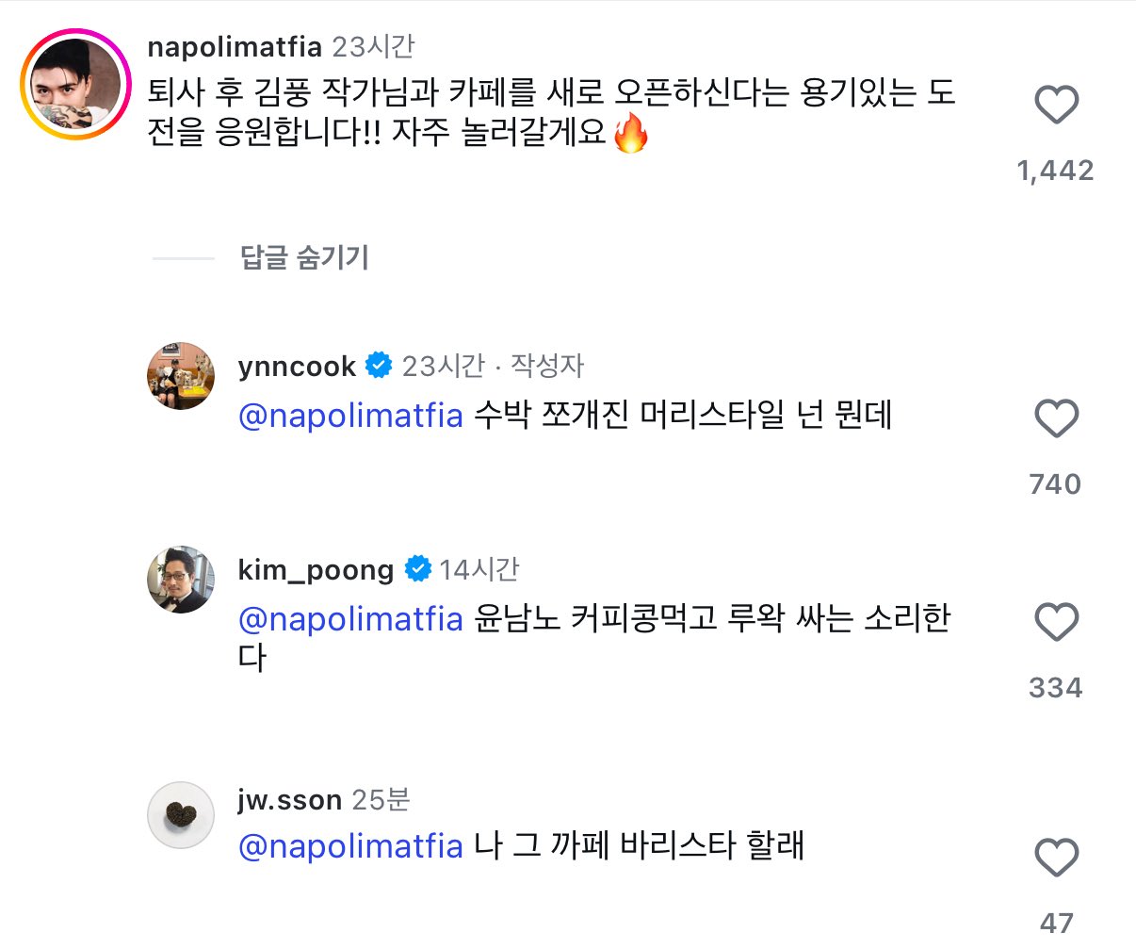This screenshot has height=949, width=1136.
Task: Click @napolimatfia mention in kim_poong reply
Action: pyautogui.click(x=350, y=619)
